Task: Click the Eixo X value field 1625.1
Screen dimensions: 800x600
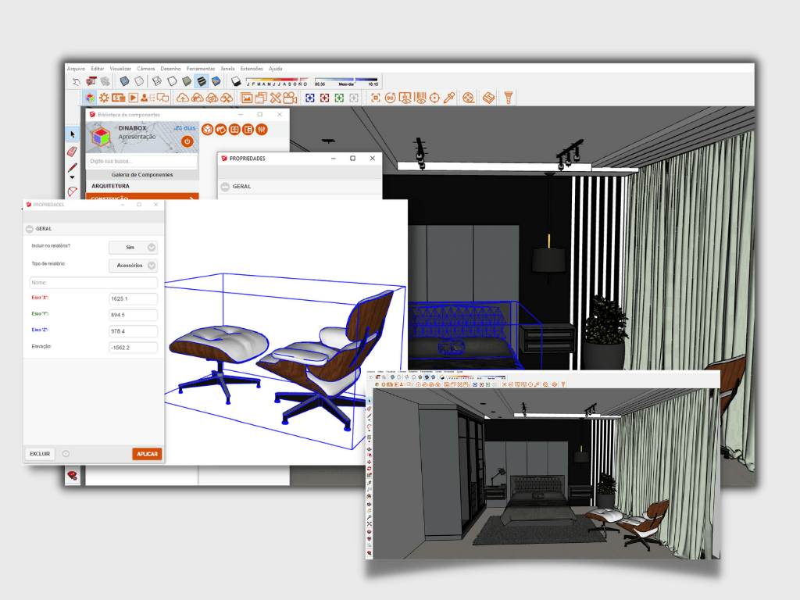Action: [133, 299]
